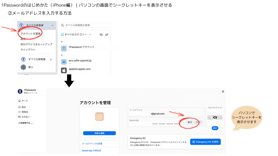Viewport: 278px width, 156px height.
Task: Click コピー button for Secret Key
Action: [198, 122]
